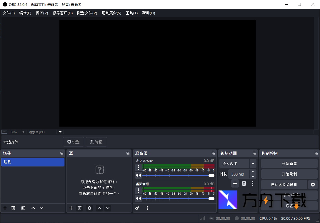Click the 启动虚拟摄像机 button
Screen dimensions: 320x223
pyautogui.click(x=284, y=185)
